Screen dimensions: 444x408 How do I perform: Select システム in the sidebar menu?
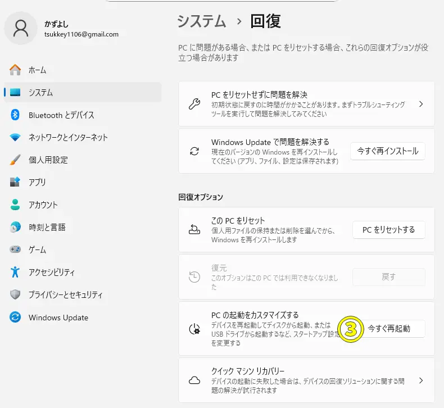(x=41, y=93)
